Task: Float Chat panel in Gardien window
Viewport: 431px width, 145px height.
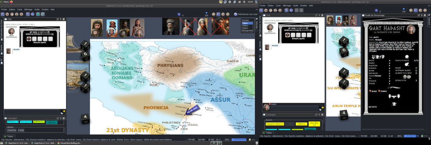Action: pos(58,19)
